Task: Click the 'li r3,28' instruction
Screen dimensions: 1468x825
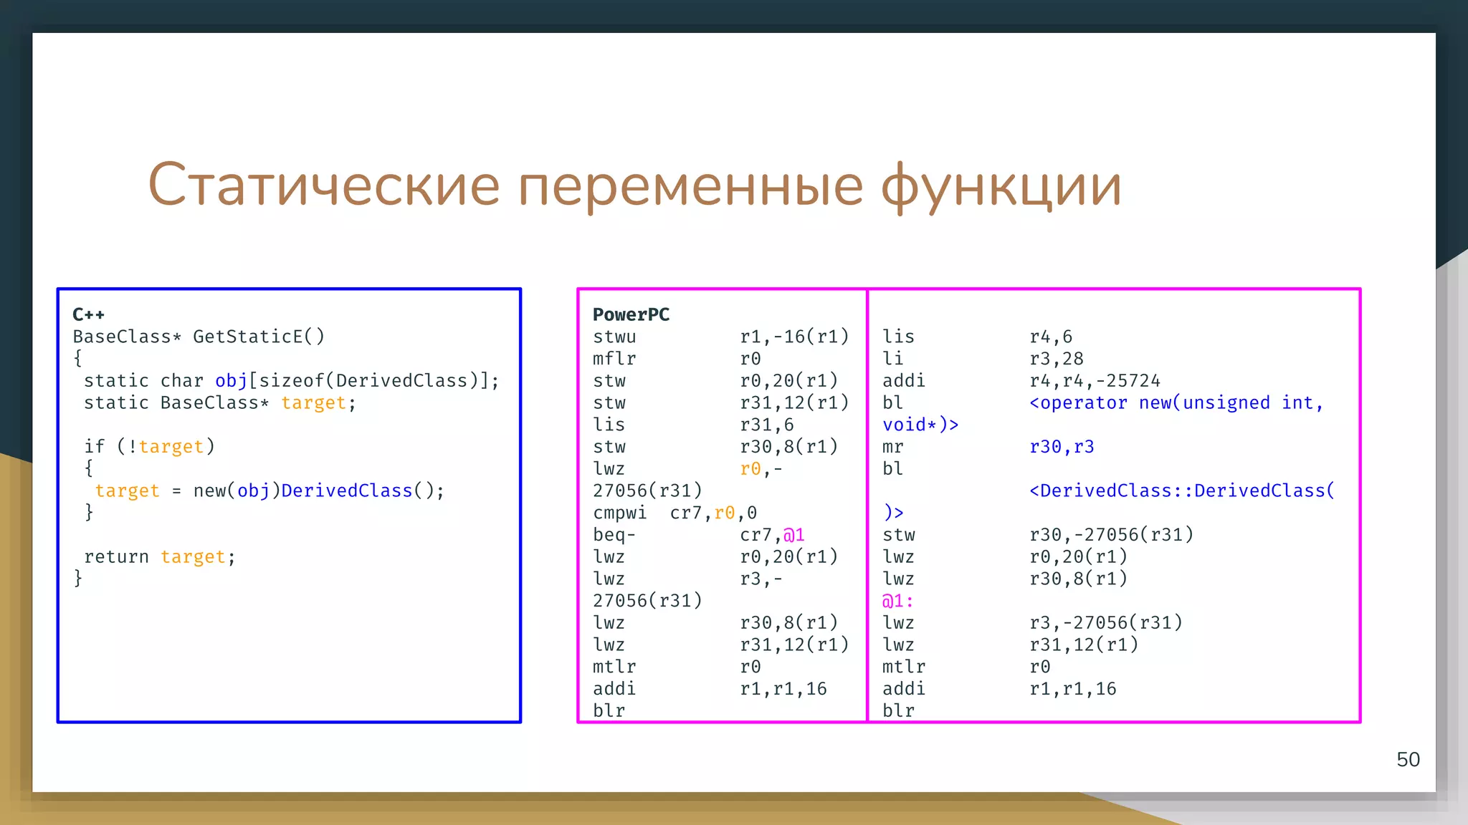Action: (983, 359)
